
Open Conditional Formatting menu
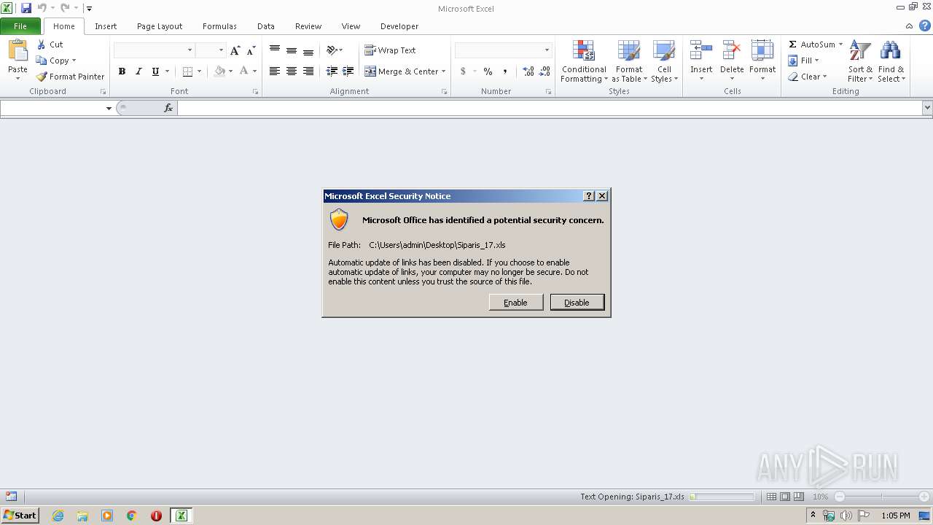coord(584,62)
